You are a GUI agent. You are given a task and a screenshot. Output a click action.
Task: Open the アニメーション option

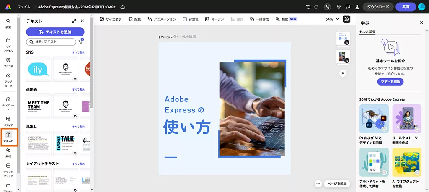[x=162, y=19]
